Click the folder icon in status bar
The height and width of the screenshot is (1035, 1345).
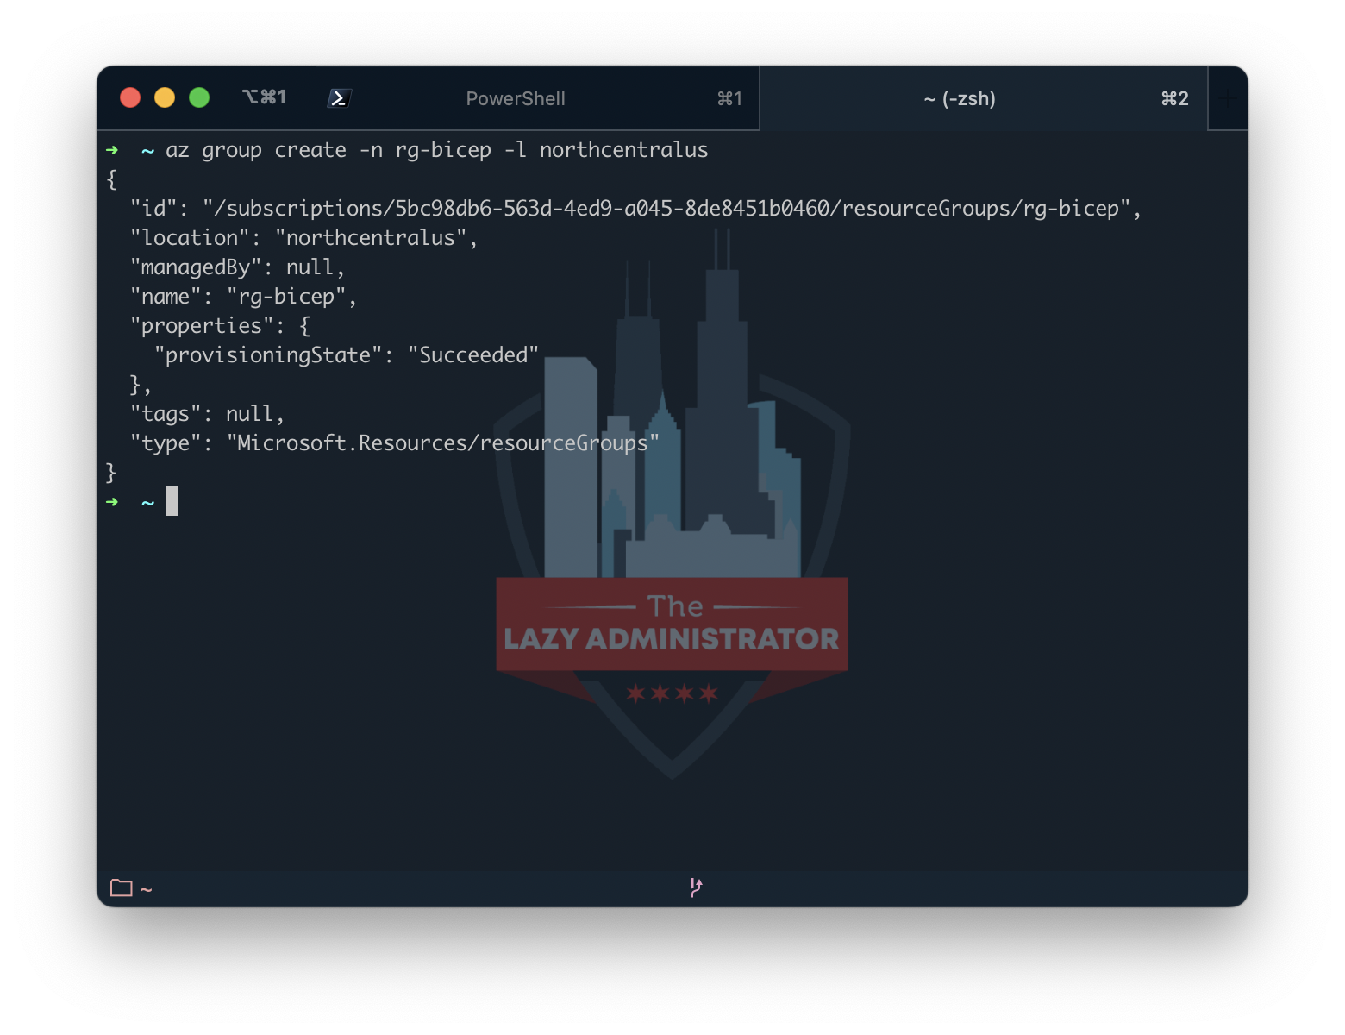tap(122, 888)
